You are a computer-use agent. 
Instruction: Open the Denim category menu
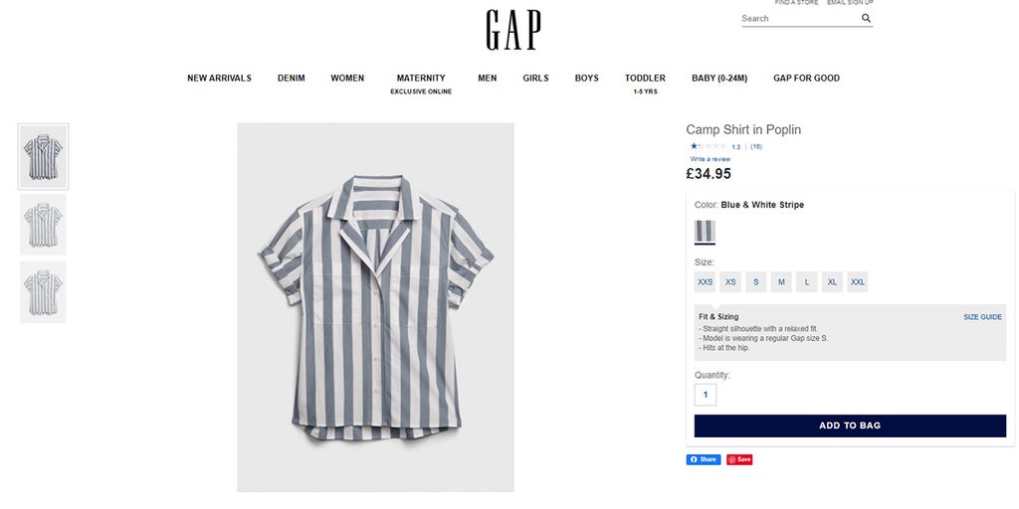(x=292, y=79)
